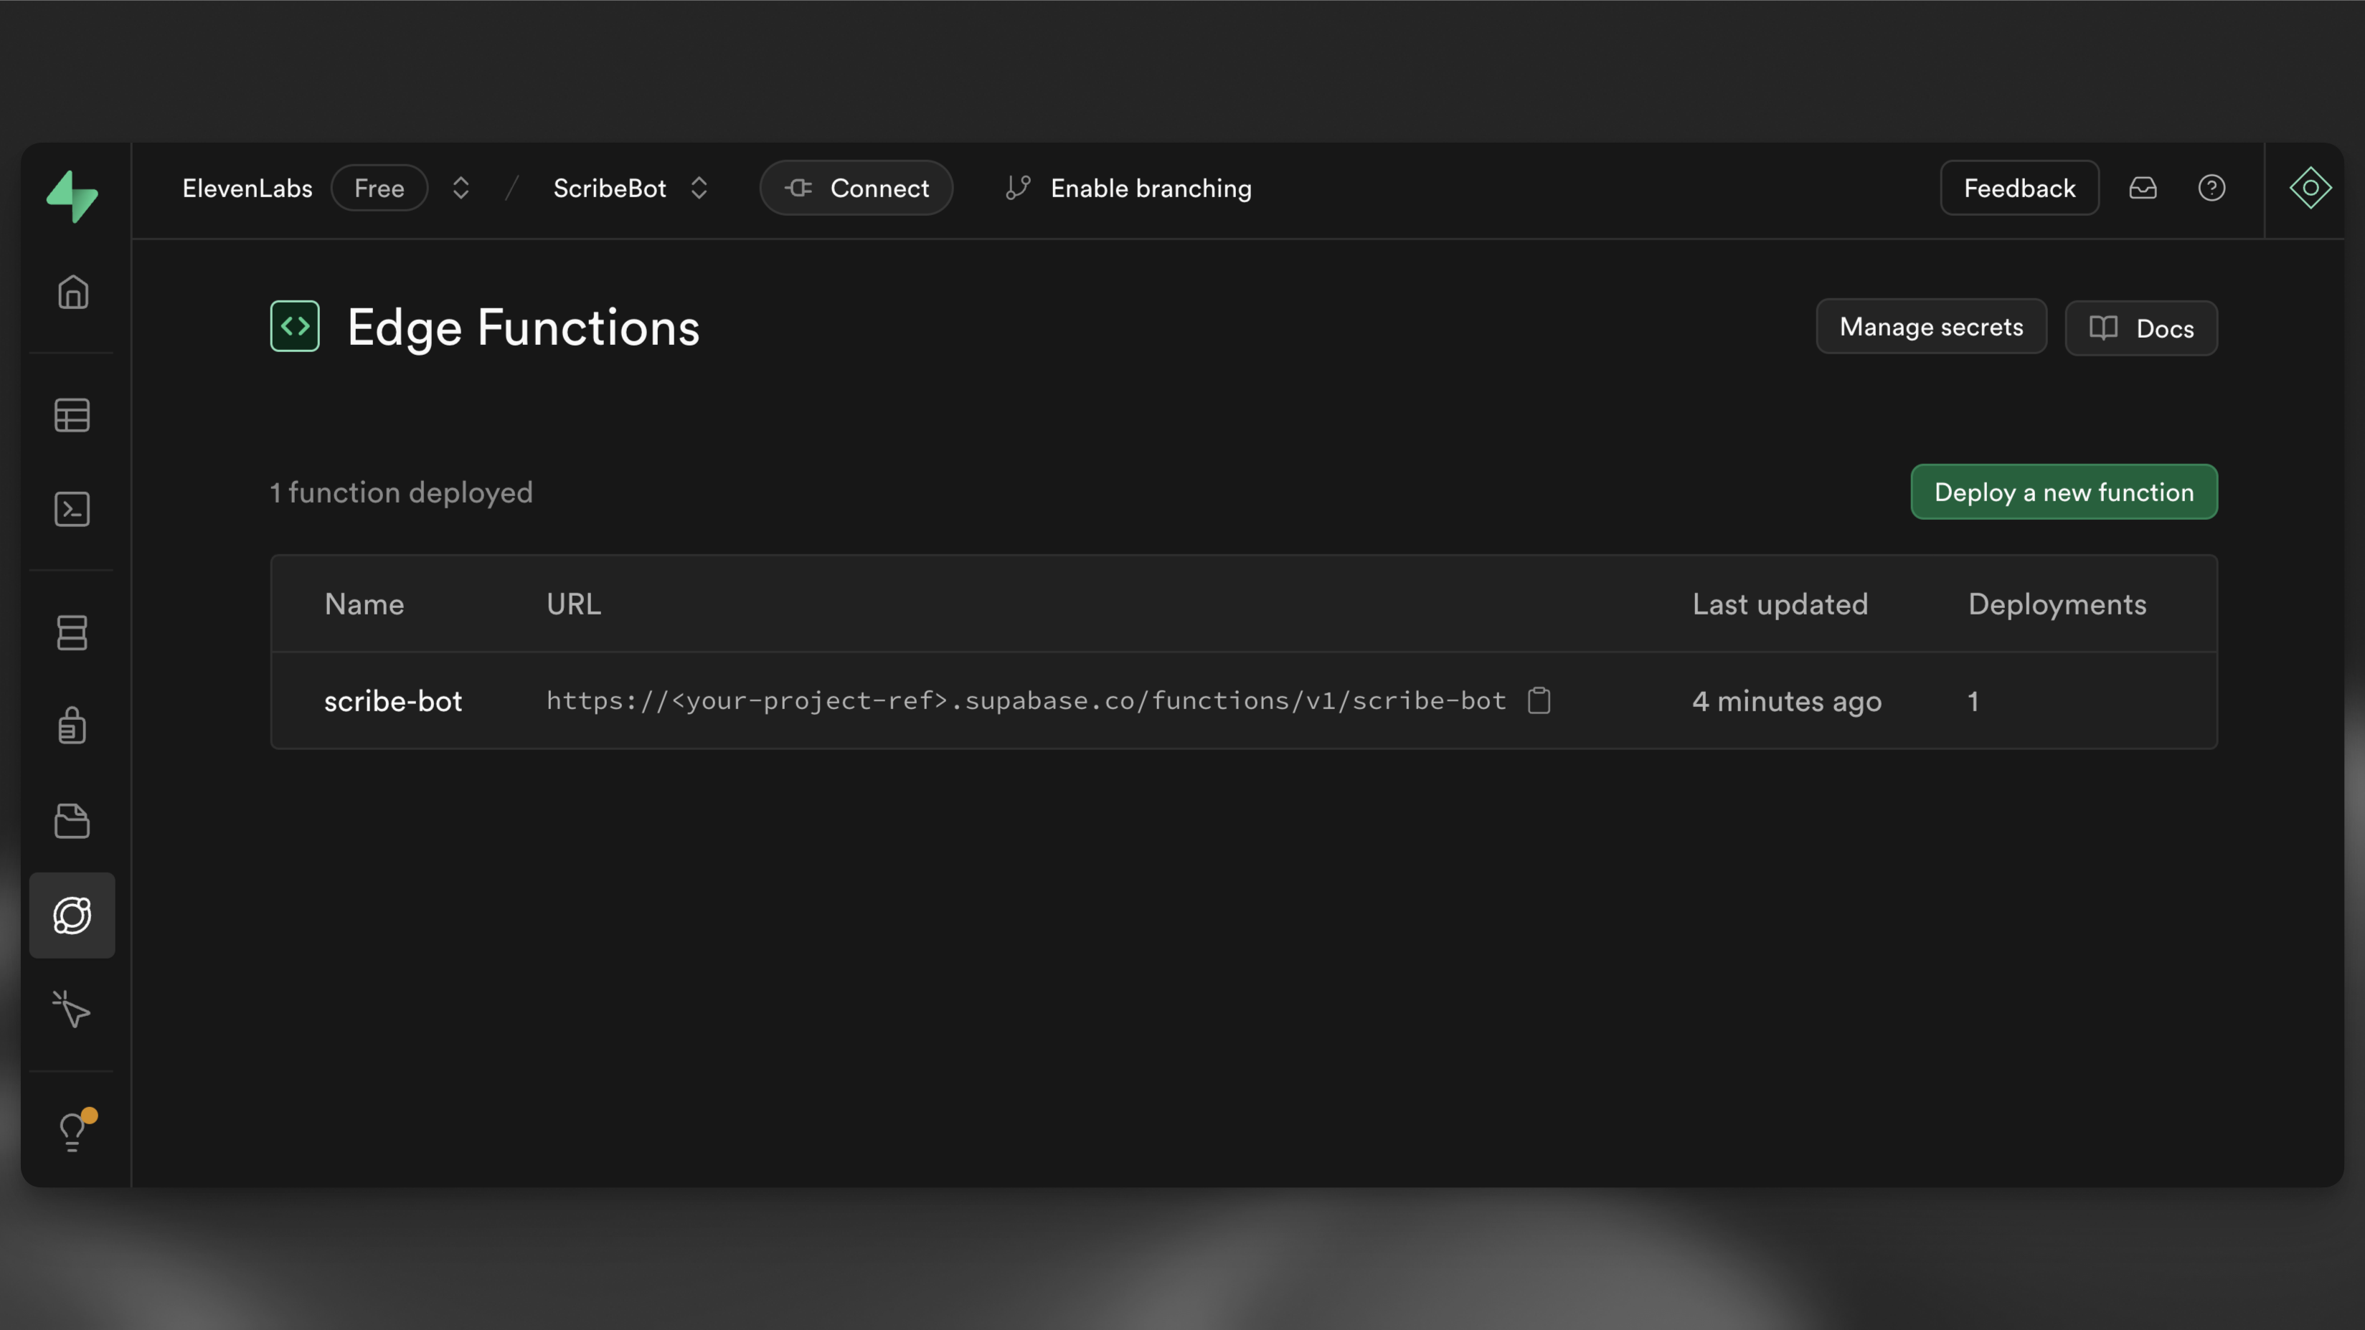Open the Edge Functions Docs
This screenshot has width=2365, height=1330.
pyautogui.click(x=2141, y=328)
